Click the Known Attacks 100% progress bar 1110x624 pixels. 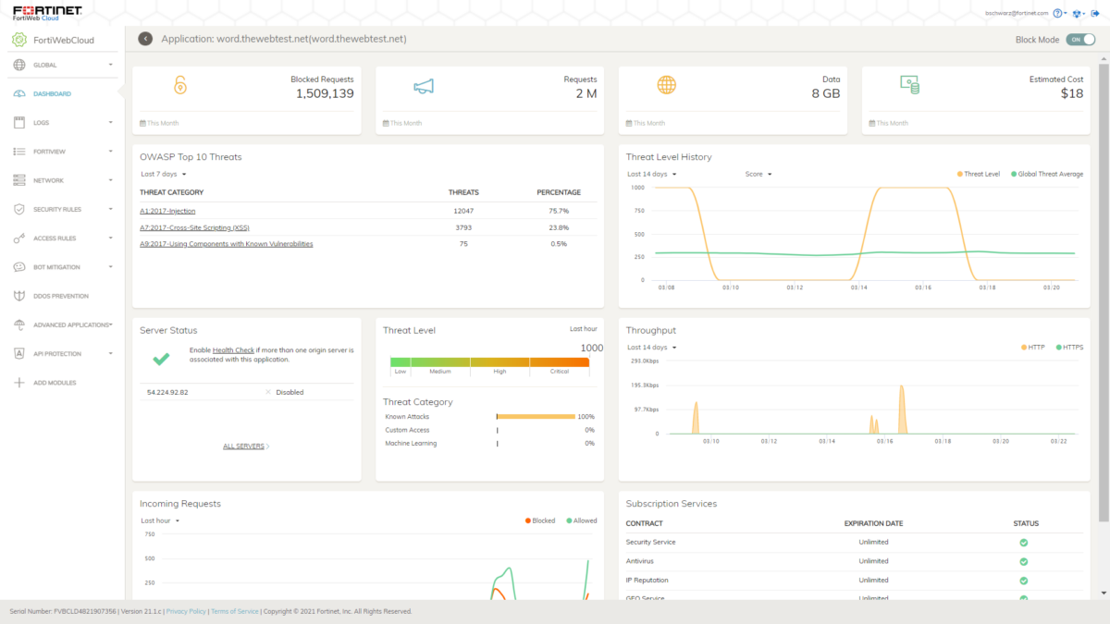(536, 416)
